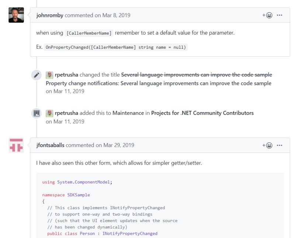Add reaction to jfontsaballs' comment
The width and height of the screenshot is (295, 238).
coord(267,145)
